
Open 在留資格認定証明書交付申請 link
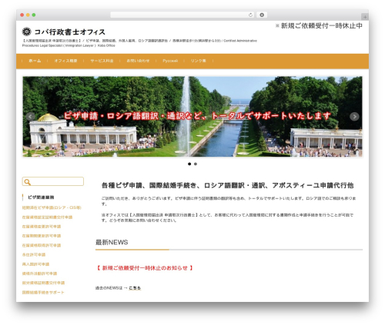point(47,217)
